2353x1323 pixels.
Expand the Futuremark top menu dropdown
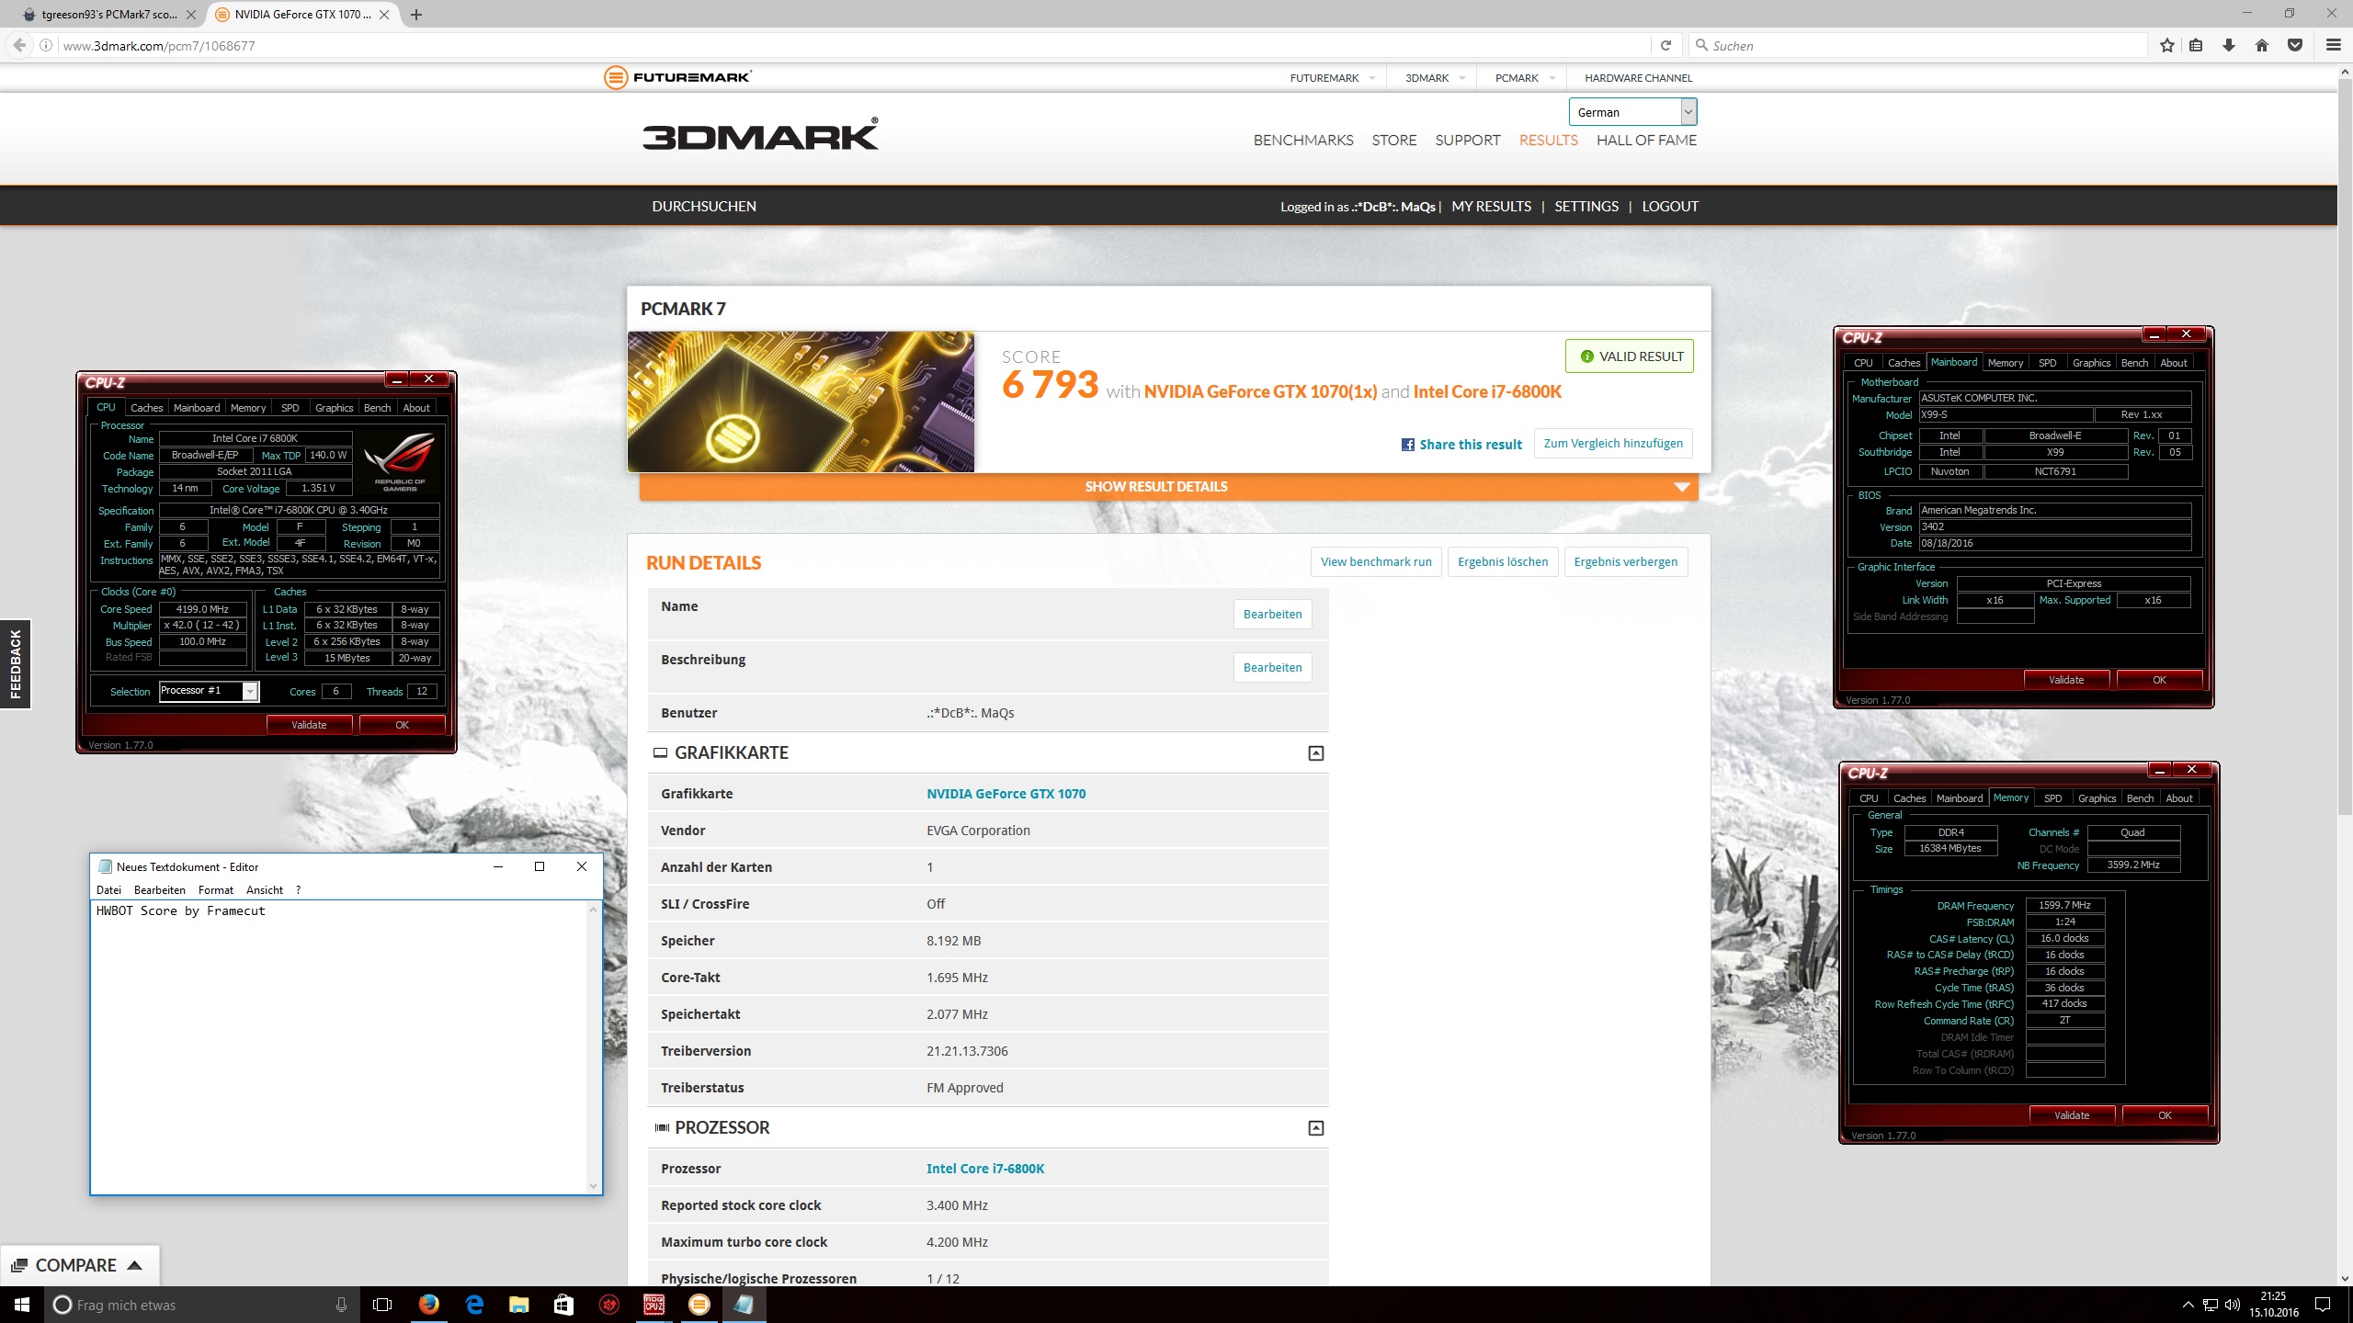click(1372, 78)
